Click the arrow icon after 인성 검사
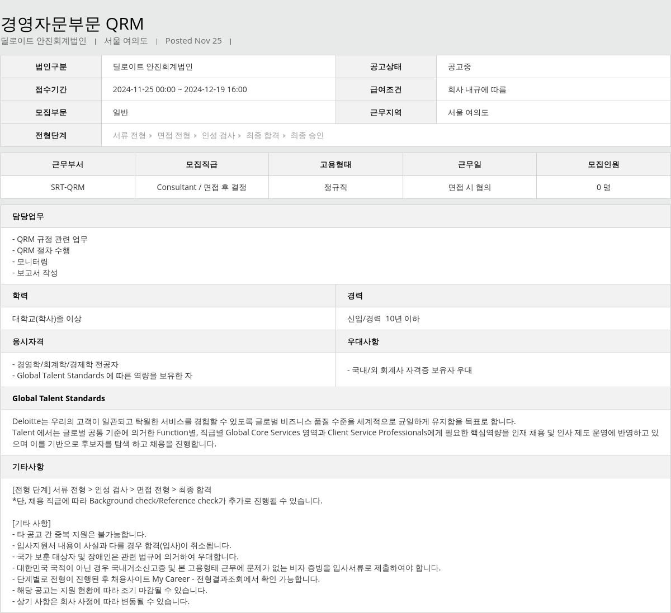Viewport: 671px width, 613px height. [240, 136]
